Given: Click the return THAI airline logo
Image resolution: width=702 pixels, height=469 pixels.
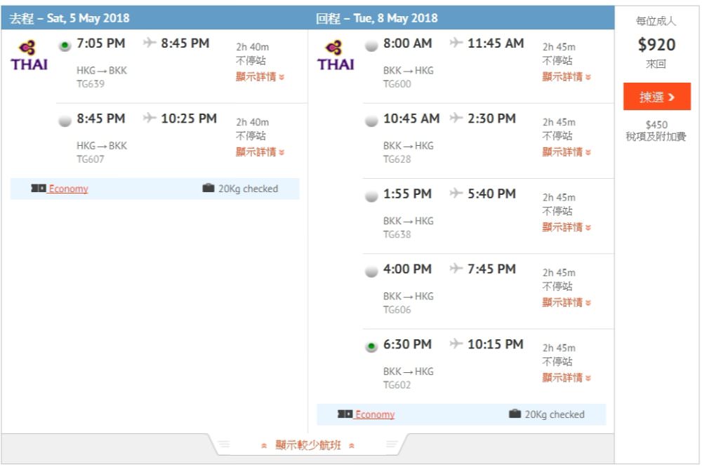Looking at the screenshot, I should click(x=336, y=56).
